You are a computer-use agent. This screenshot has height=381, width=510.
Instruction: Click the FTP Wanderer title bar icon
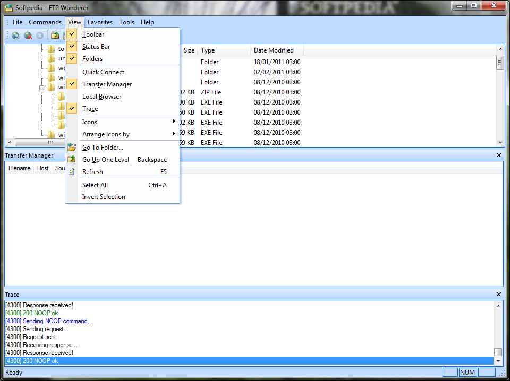coord(9,8)
